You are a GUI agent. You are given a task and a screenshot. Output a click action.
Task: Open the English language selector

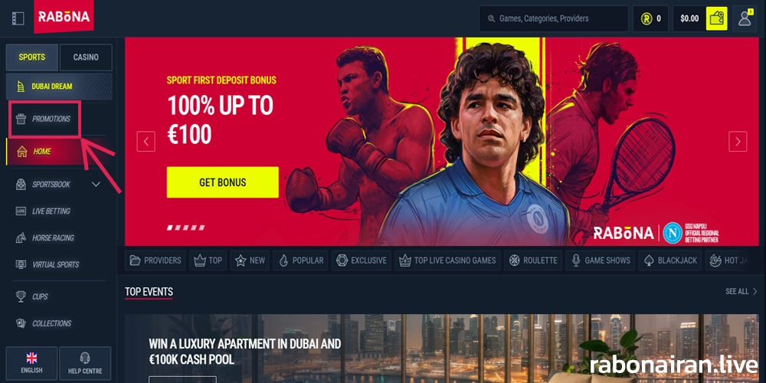pos(31,363)
